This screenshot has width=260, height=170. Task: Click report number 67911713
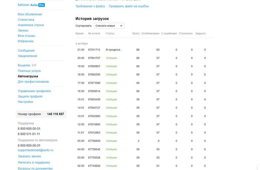point(94,50)
